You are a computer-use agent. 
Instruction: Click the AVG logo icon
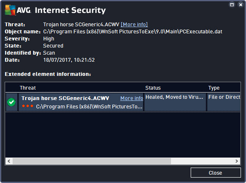(10, 10)
